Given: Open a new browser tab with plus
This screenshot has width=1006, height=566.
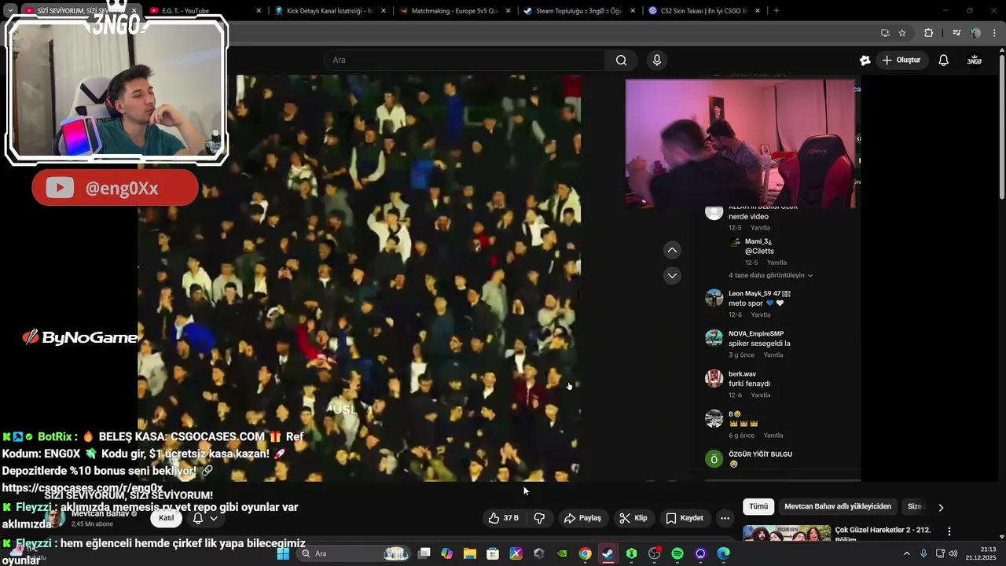Looking at the screenshot, I should [777, 11].
